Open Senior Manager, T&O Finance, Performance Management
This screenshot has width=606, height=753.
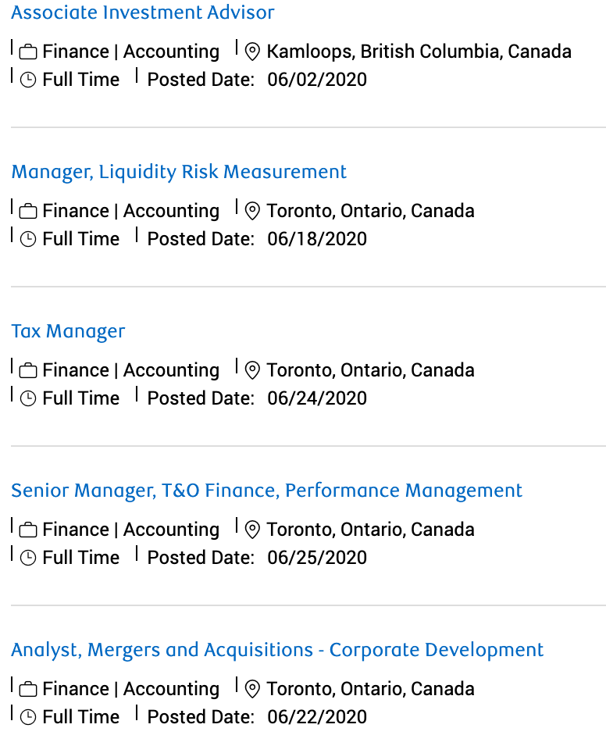tap(266, 491)
